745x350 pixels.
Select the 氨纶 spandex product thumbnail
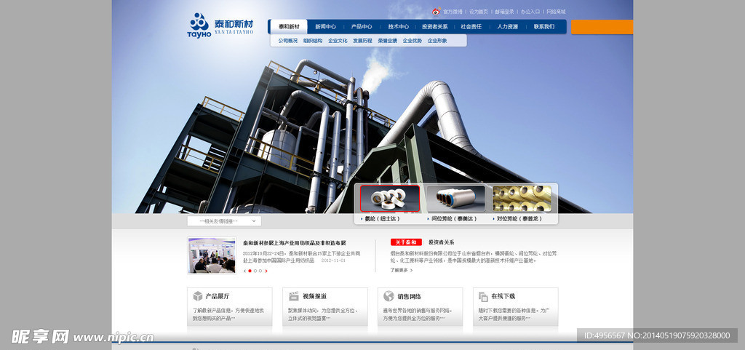pos(390,198)
